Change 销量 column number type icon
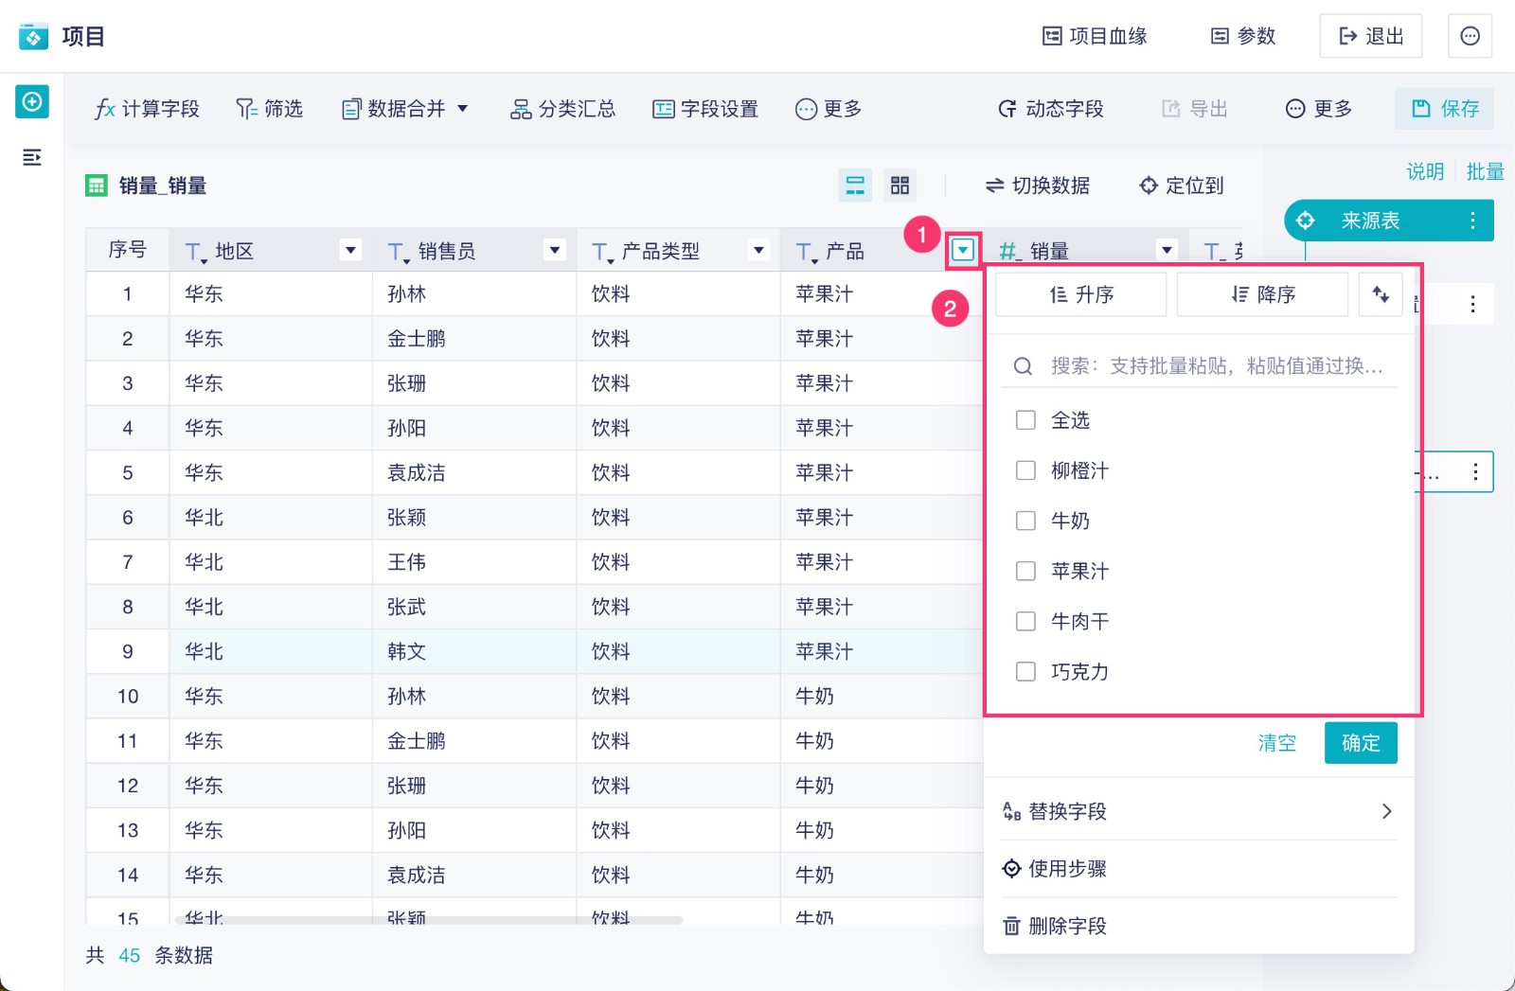The image size is (1515, 991). (x=1010, y=252)
